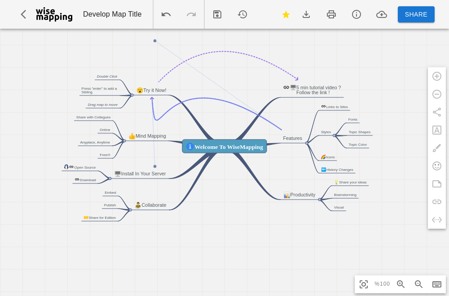Screen dimensions: 449x296
Task: Select the 'Brainstorming' subtopic
Action: click(x=345, y=195)
